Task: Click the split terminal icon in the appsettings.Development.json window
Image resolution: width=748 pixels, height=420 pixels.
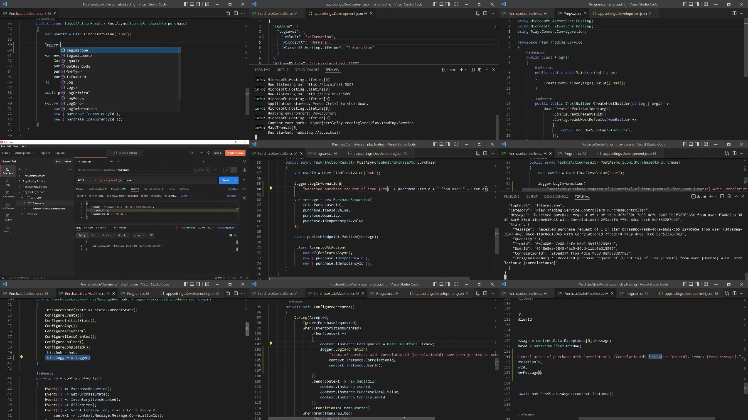Action: point(472,69)
